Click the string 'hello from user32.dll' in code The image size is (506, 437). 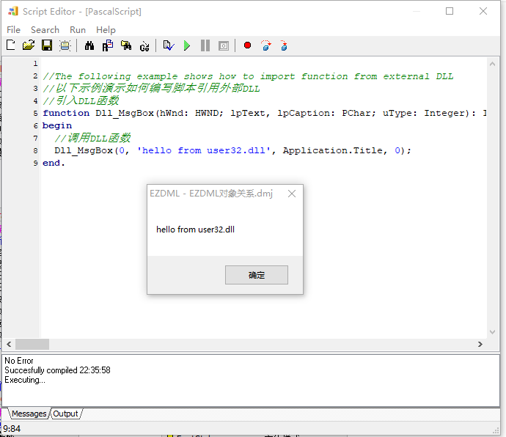[204, 151]
